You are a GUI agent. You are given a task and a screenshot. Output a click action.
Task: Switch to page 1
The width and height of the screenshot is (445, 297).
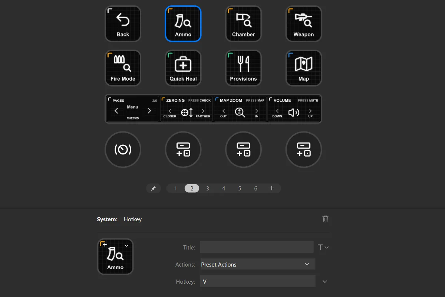click(176, 188)
